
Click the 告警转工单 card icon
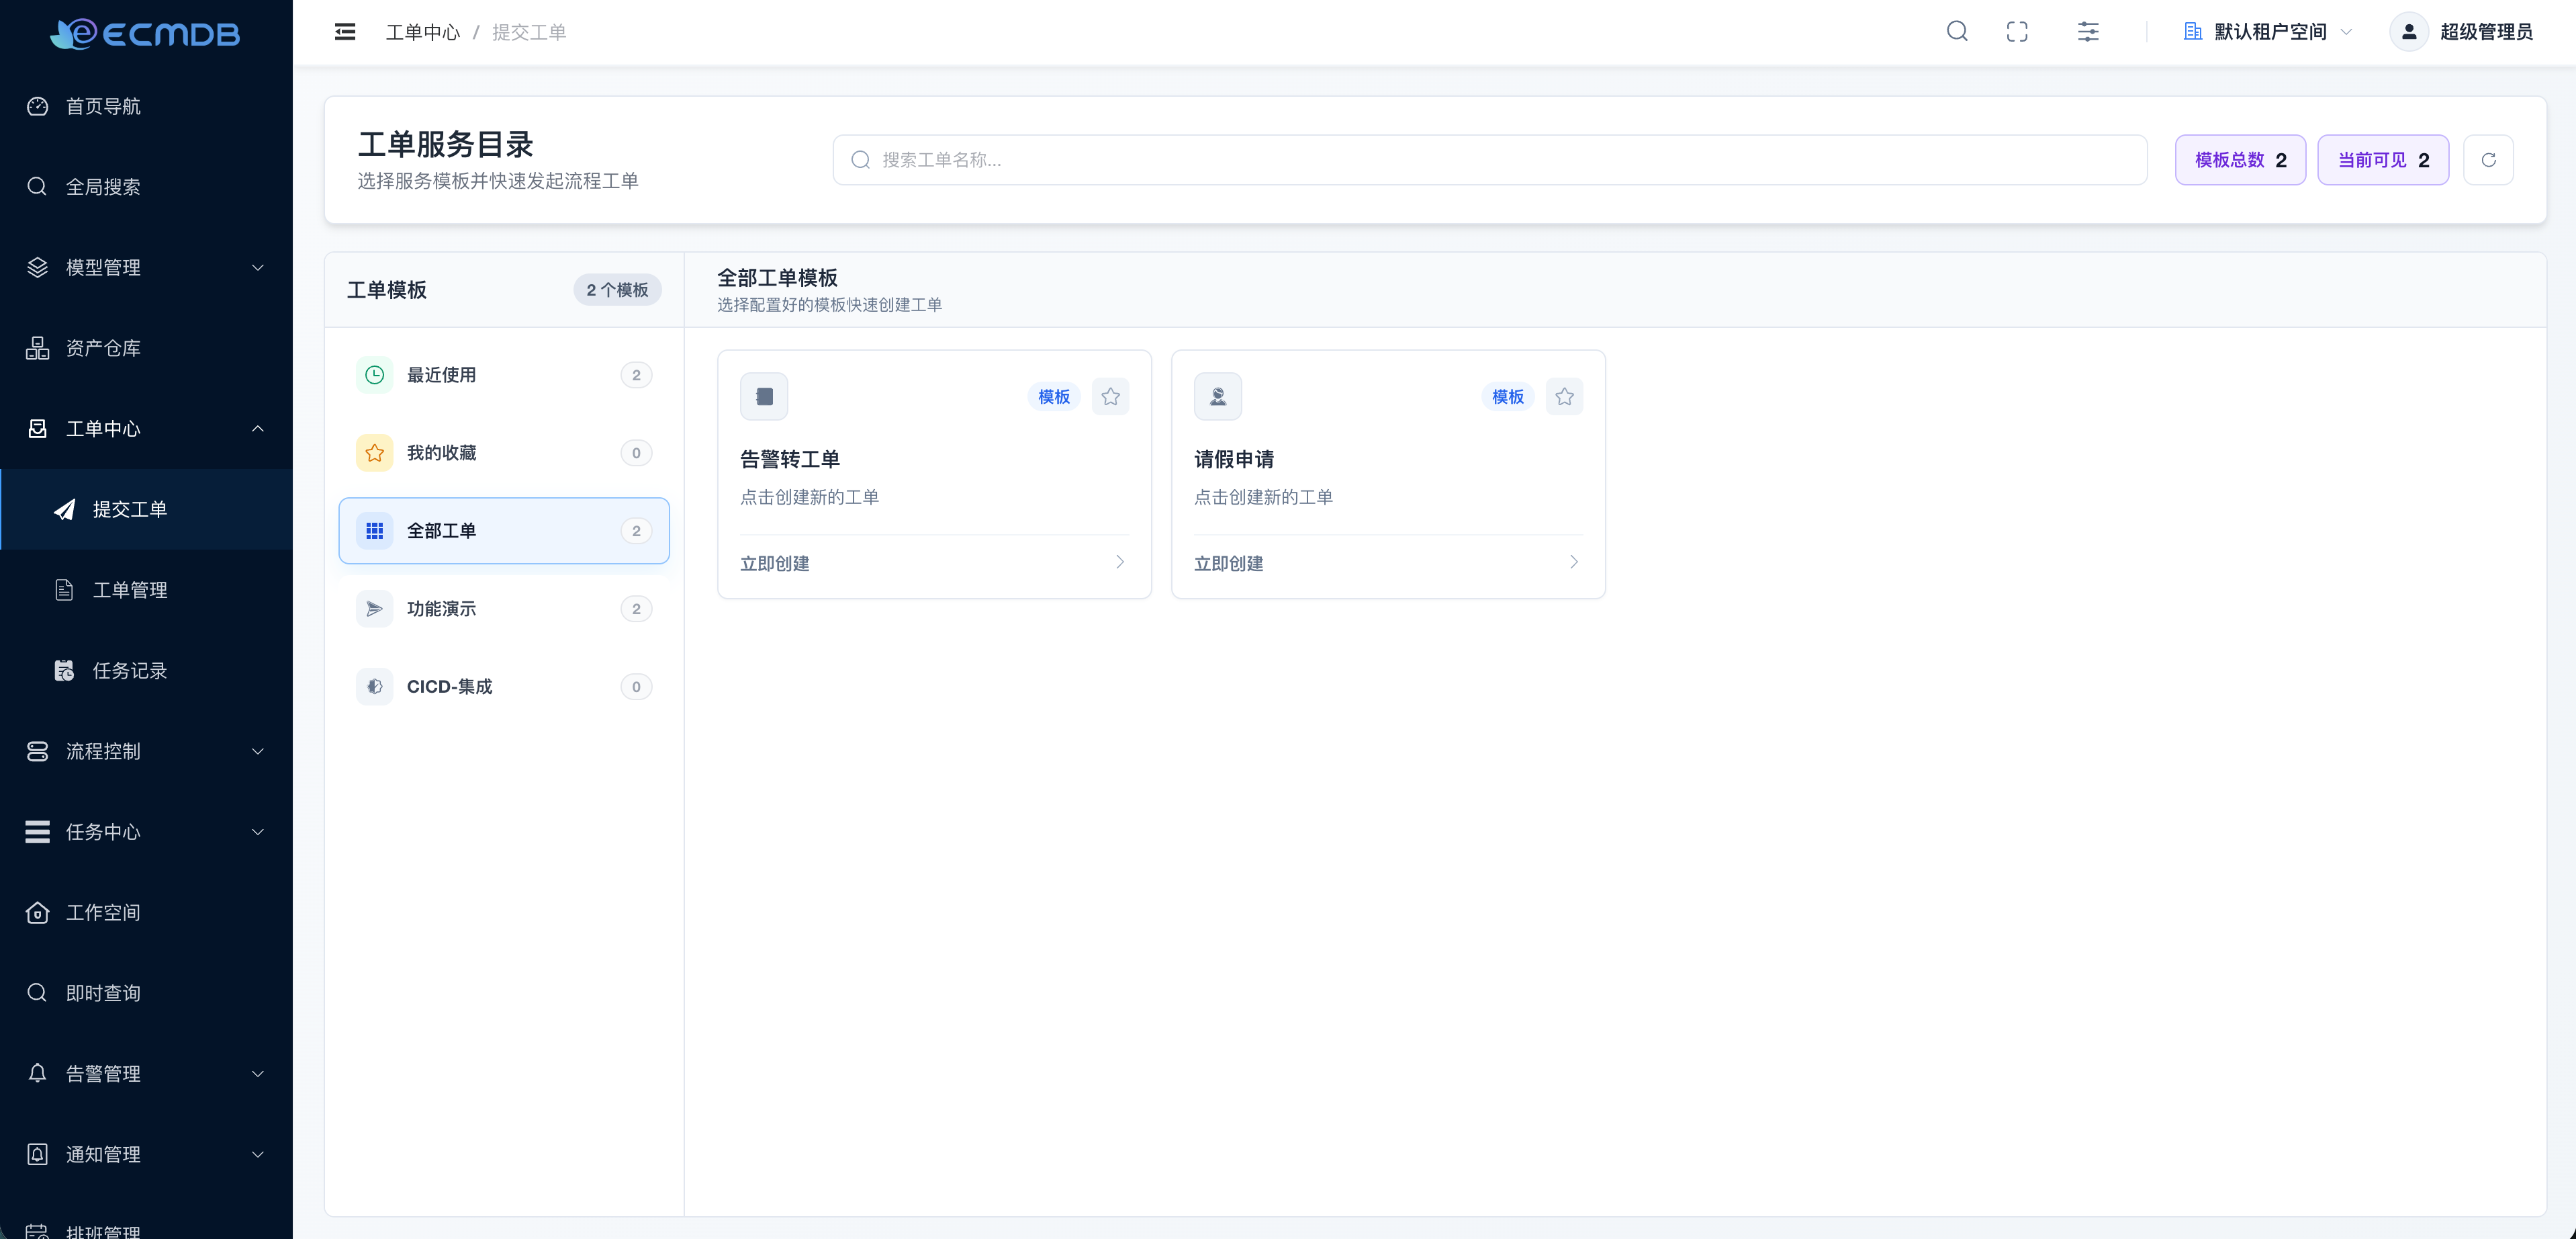[x=764, y=396]
